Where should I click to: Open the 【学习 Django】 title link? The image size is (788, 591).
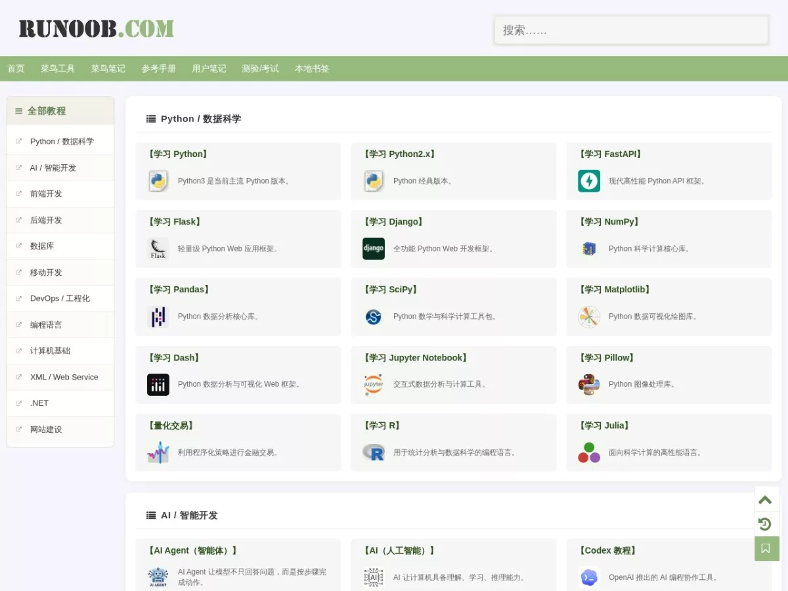point(393,222)
